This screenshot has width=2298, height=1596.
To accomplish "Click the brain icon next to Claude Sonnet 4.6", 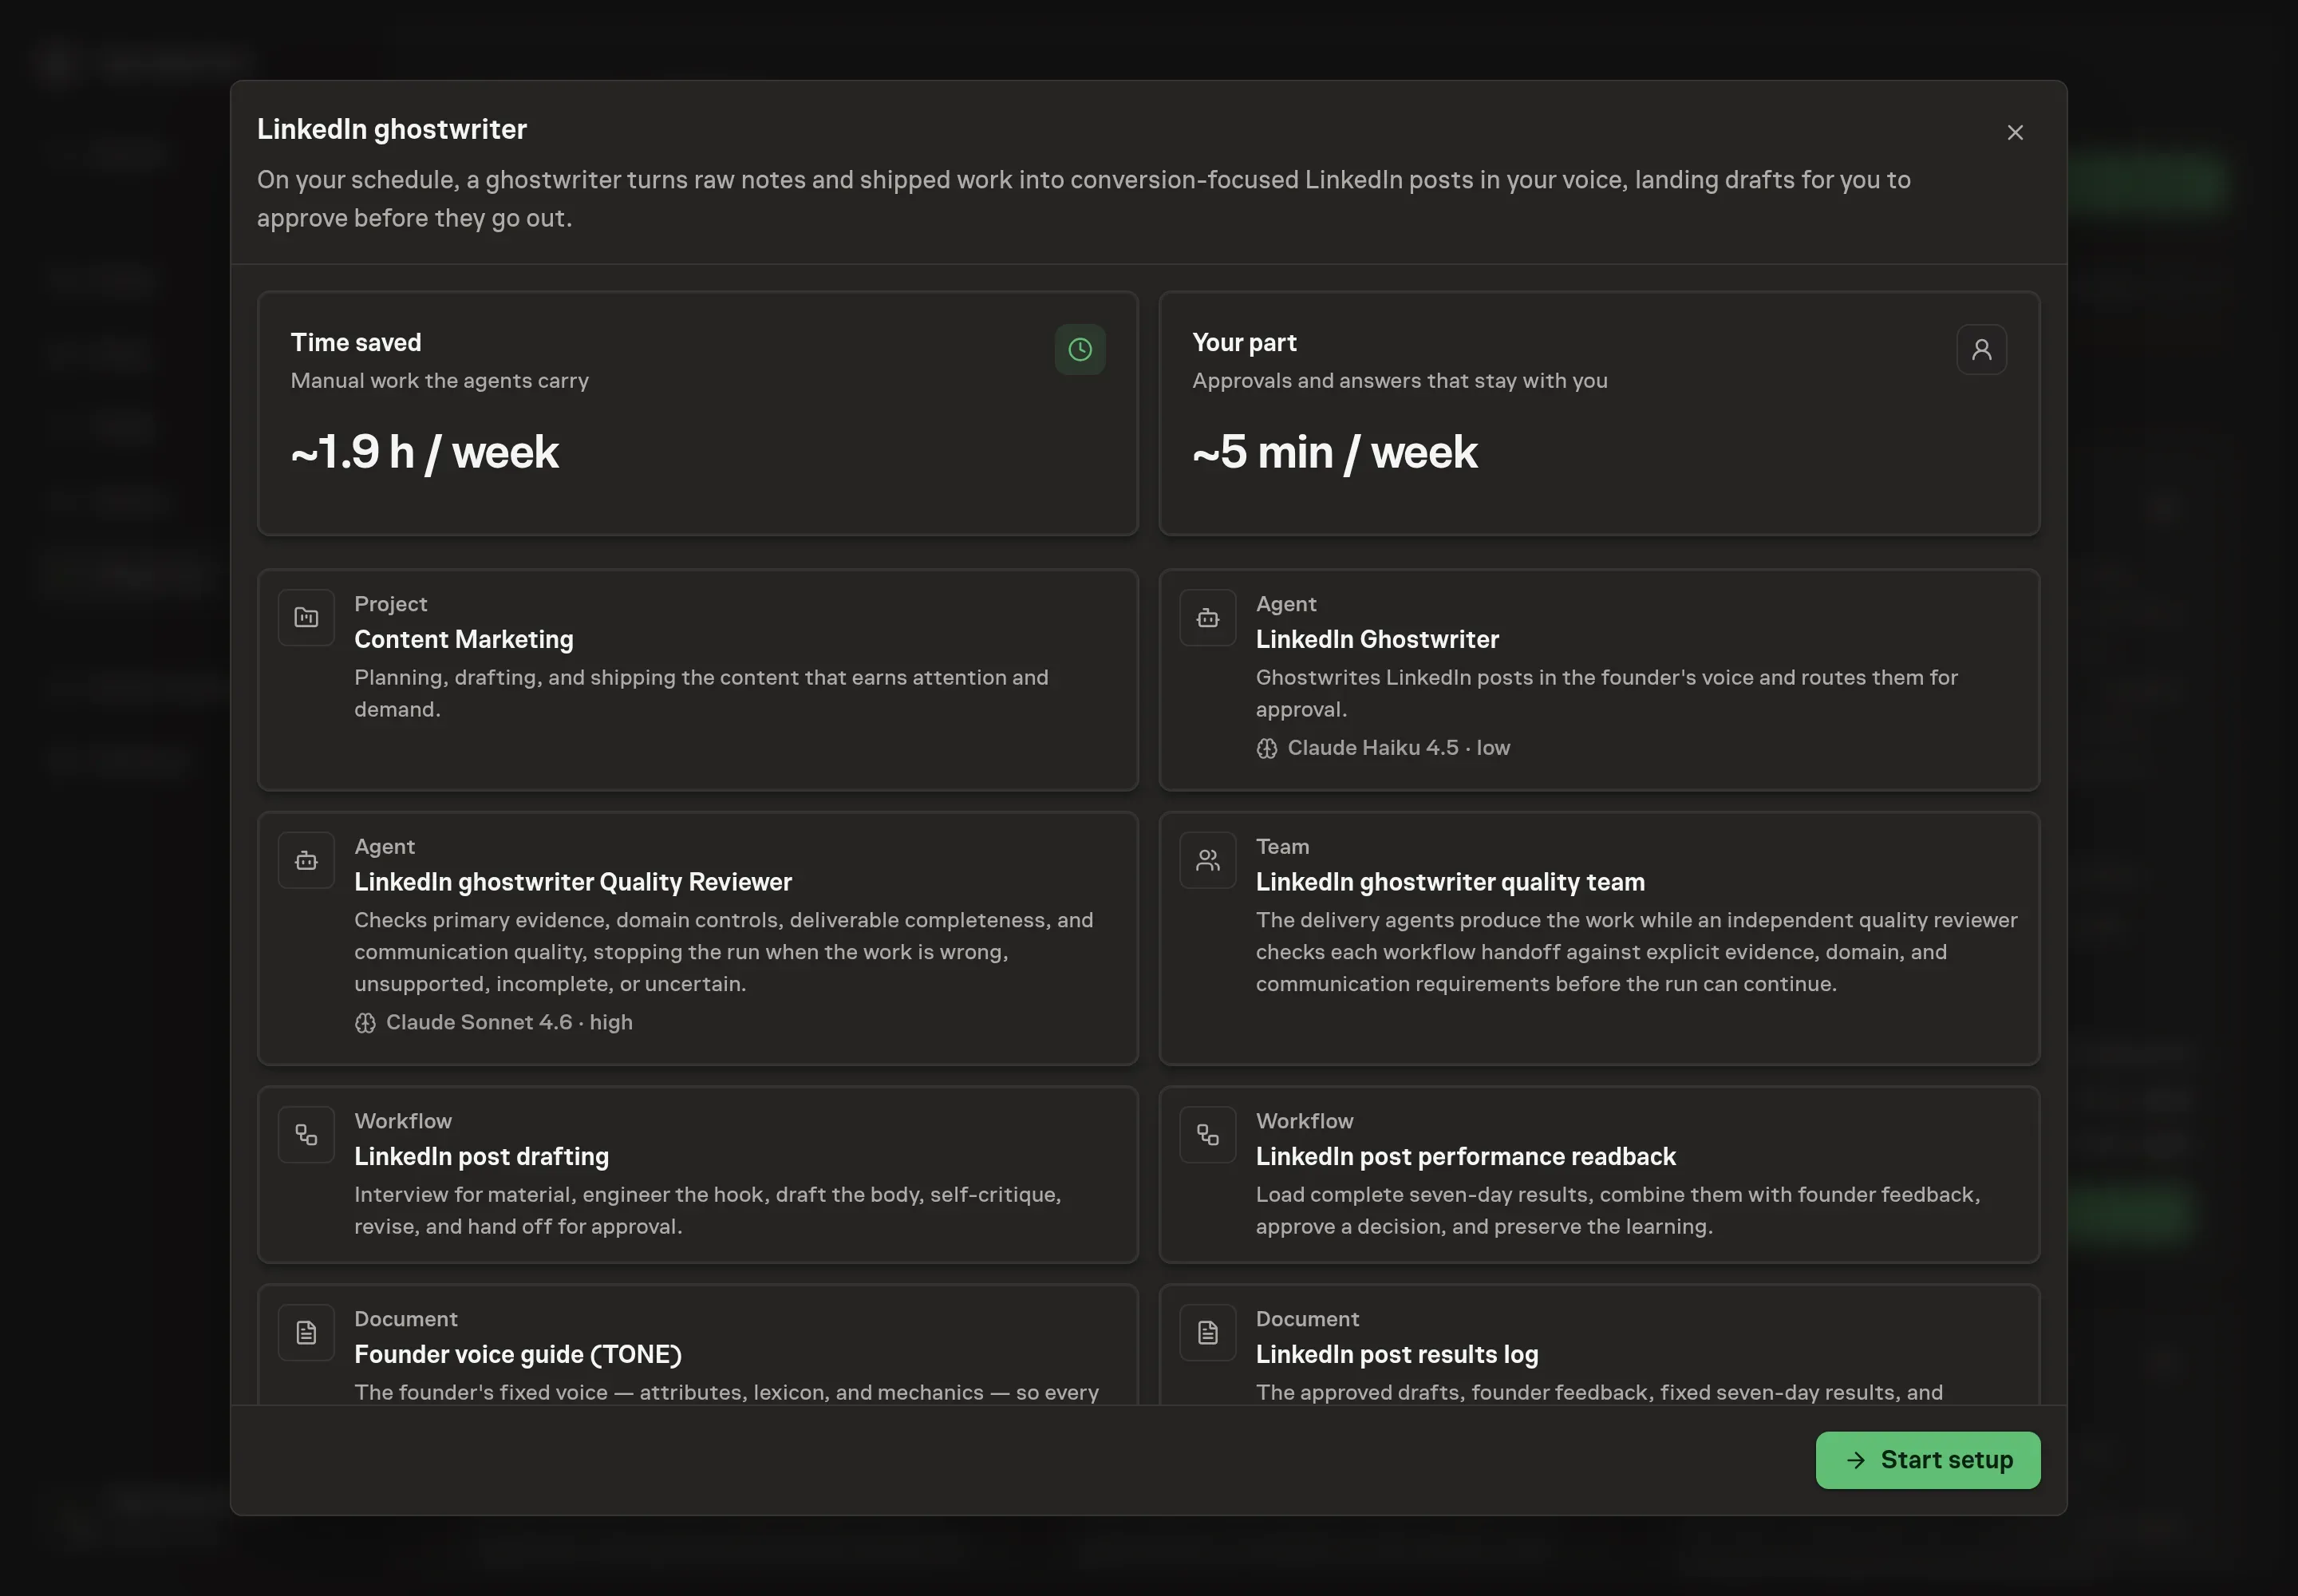I will [x=365, y=1023].
